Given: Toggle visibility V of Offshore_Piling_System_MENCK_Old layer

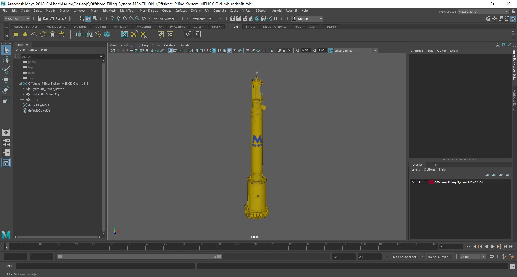Looking at the screenshot, I should 413,182.
